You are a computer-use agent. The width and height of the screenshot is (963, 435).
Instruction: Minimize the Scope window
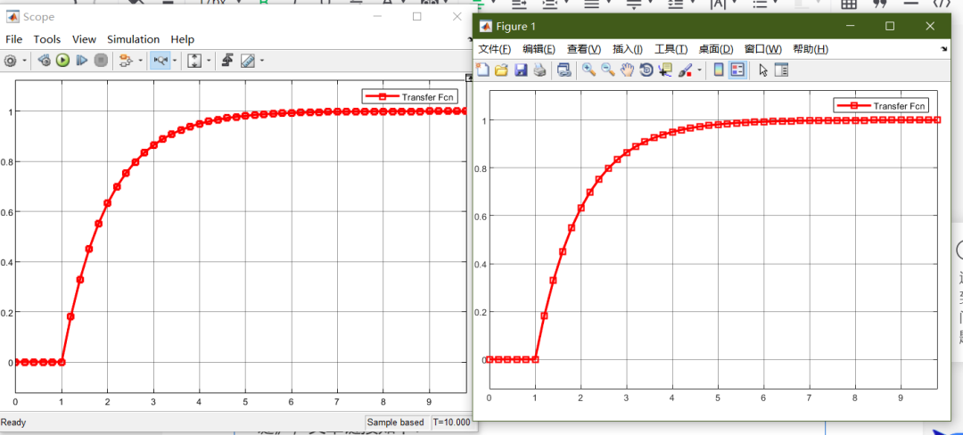coord(378,17)
